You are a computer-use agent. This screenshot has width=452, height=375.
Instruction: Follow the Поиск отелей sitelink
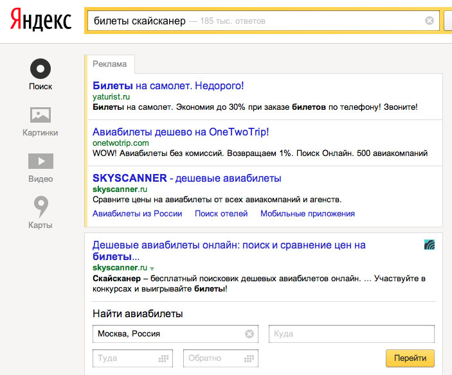(x=221, y=214)
